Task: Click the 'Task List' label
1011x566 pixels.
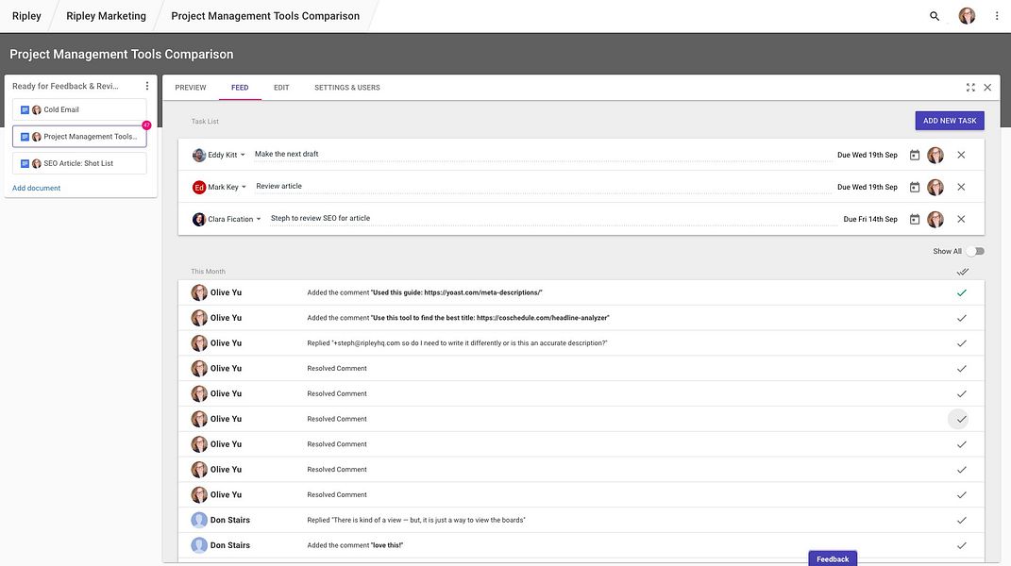Action: click(205, 121)
